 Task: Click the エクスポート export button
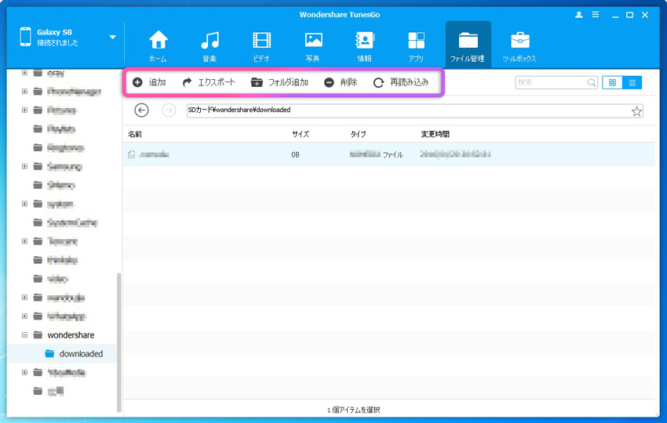209,82
